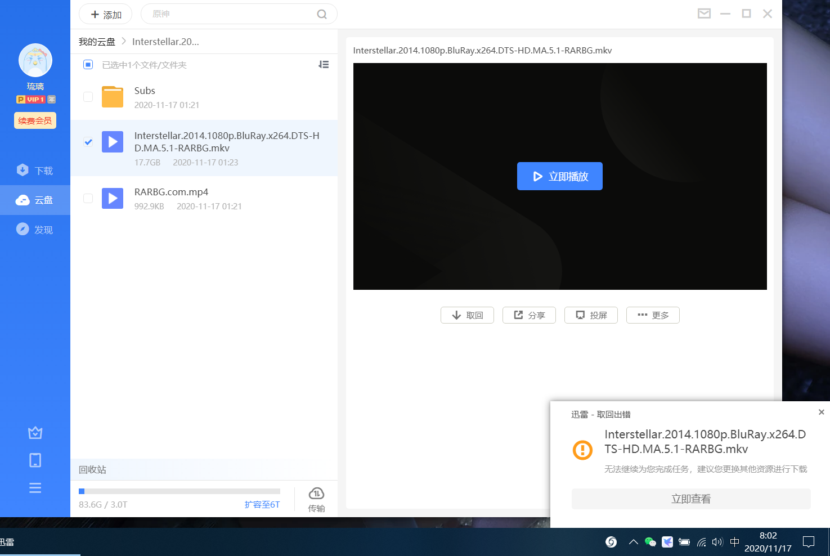This screenshot has width=830, height=556.
Task: Open the cloud transfer (传输) icon
Action: point(316,499)
